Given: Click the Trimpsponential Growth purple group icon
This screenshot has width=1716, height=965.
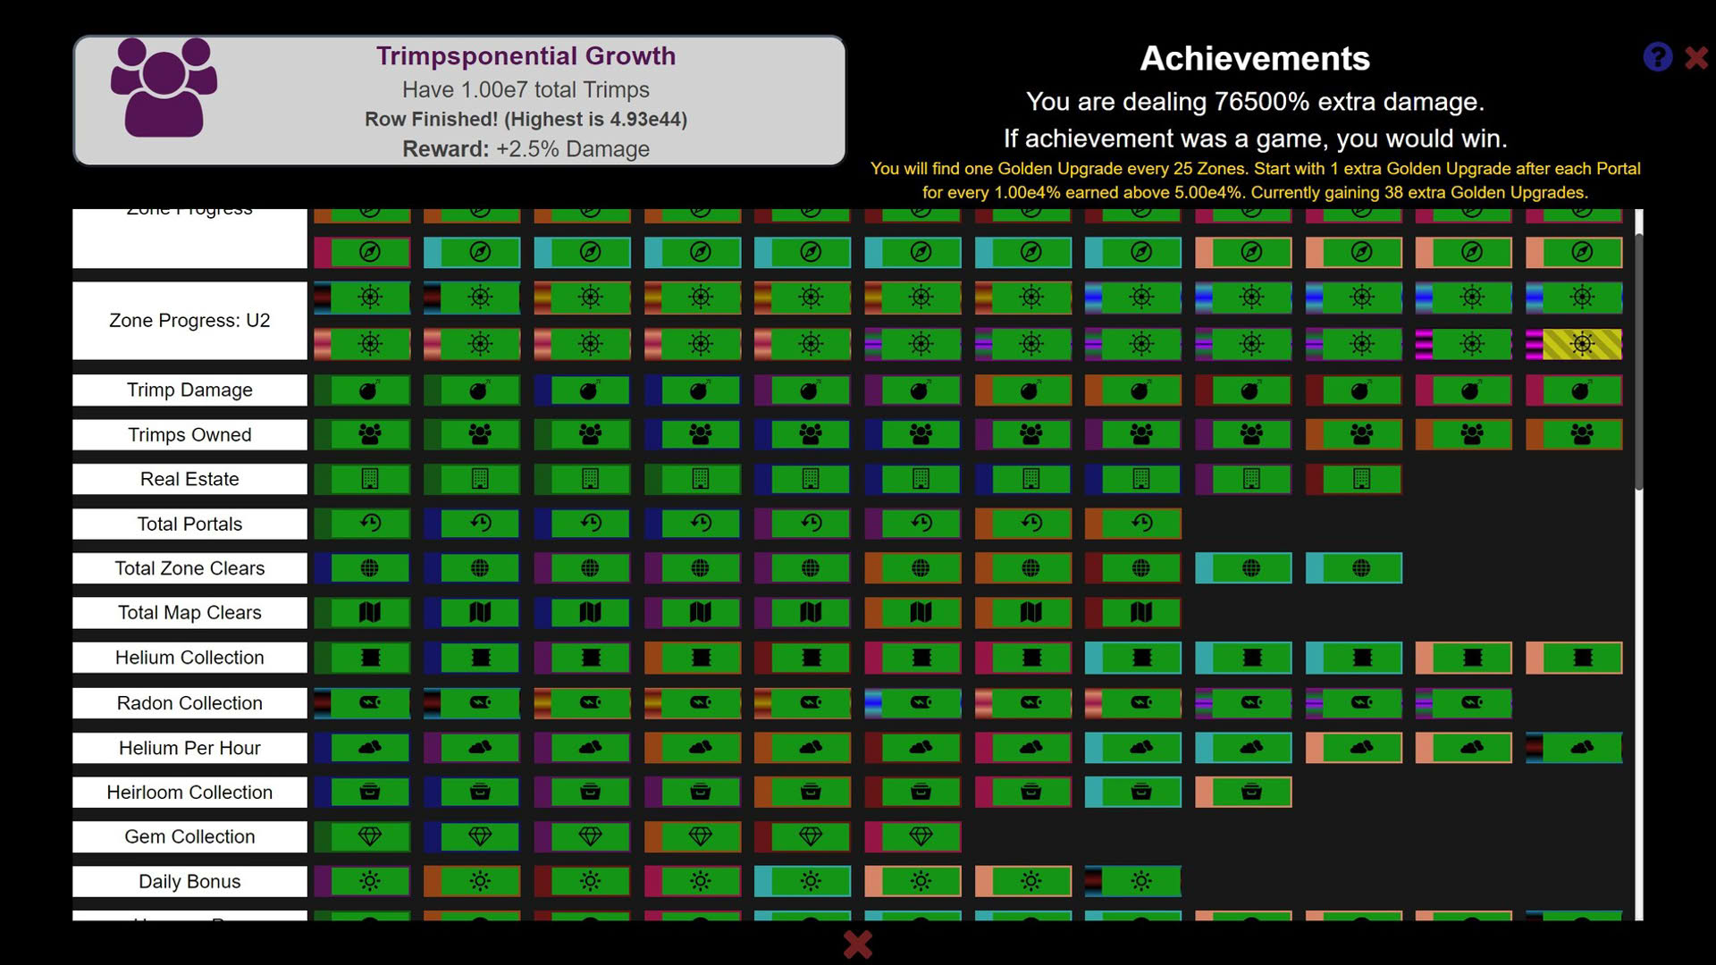Looking at the screenshot, I should [x=164, y=88].
